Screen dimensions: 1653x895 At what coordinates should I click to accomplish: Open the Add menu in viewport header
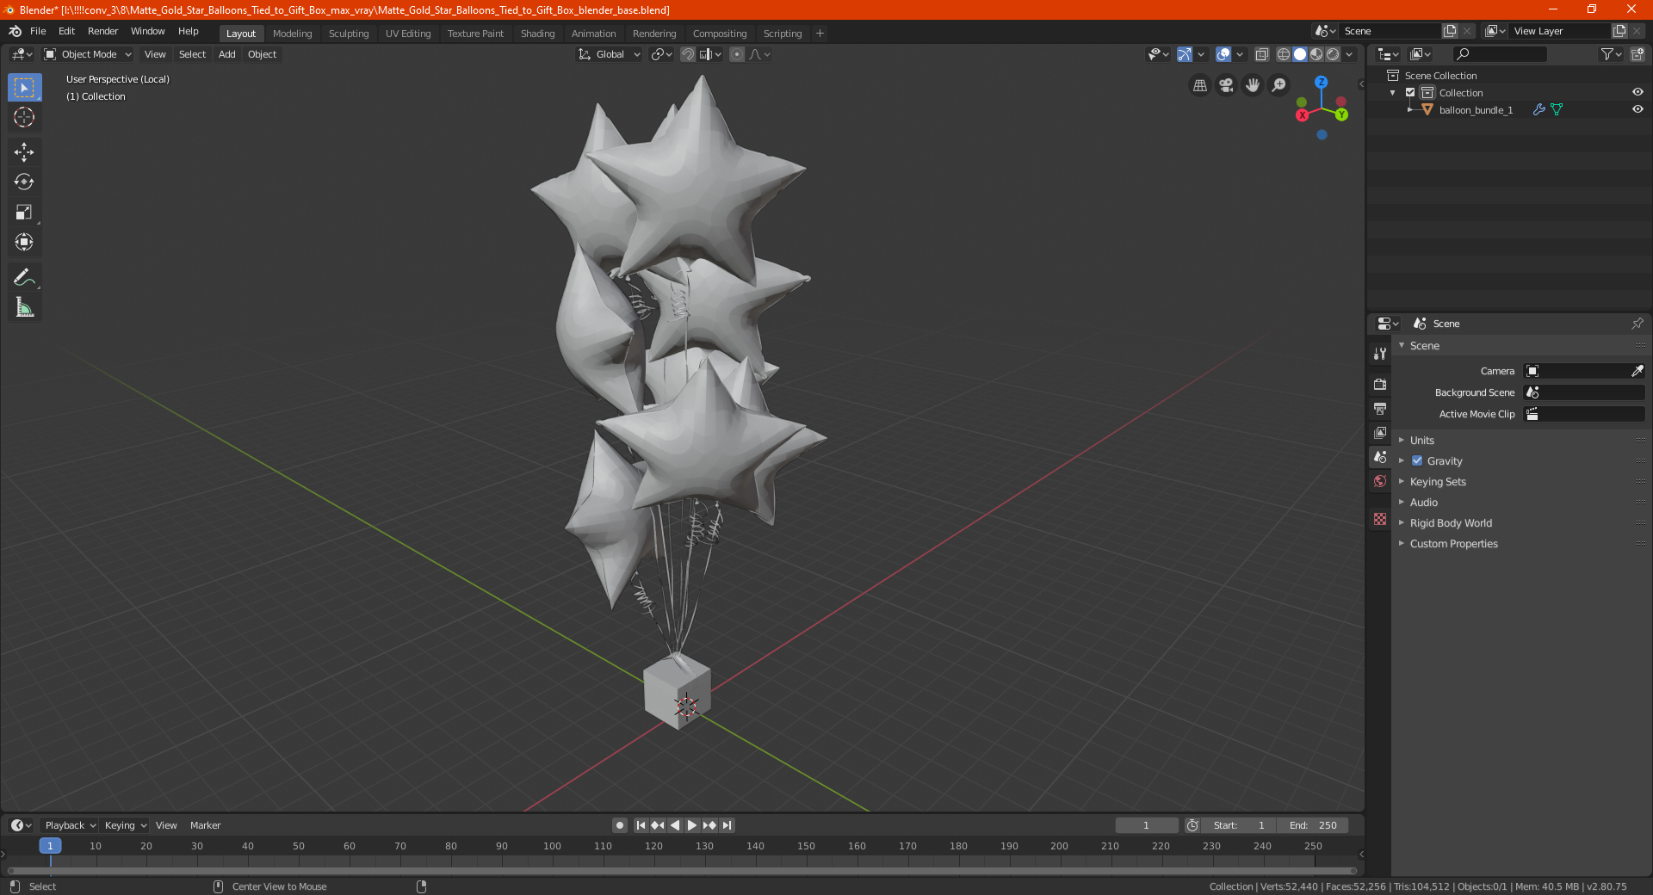pos(227,54)
